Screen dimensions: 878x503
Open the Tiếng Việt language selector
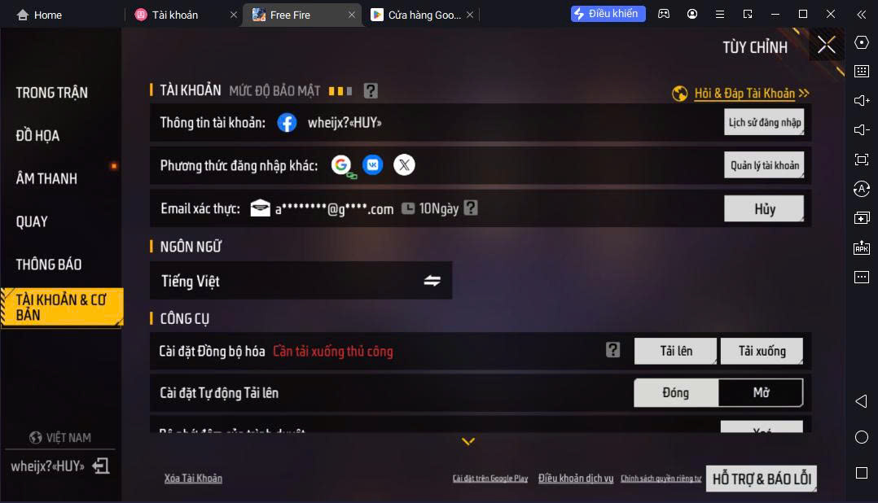click(x=301, y=281)
